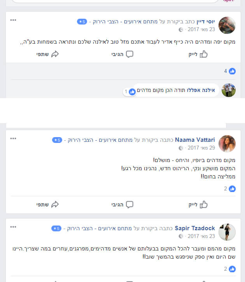Click the like count on Ilana's comment
Screen dimensions: 245x282
(130, 92)
